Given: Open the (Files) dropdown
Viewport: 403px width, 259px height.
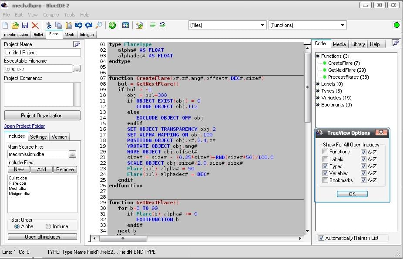Looking at the screenshot, I should (x=262, y=25).
